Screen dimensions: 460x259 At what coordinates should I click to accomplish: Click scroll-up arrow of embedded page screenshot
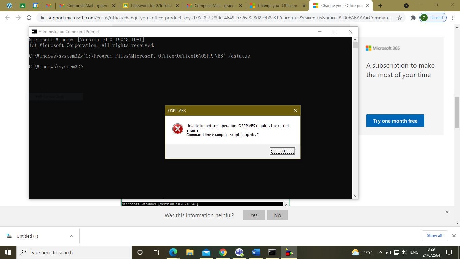pyautogui.click(x=286, y=205)
